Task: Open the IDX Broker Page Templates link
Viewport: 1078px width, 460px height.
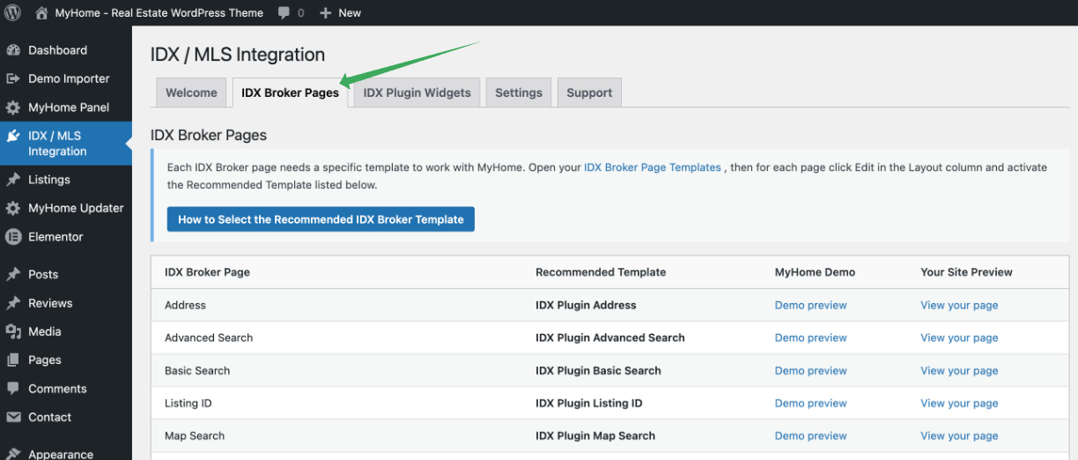Action: tap(652, 167)
